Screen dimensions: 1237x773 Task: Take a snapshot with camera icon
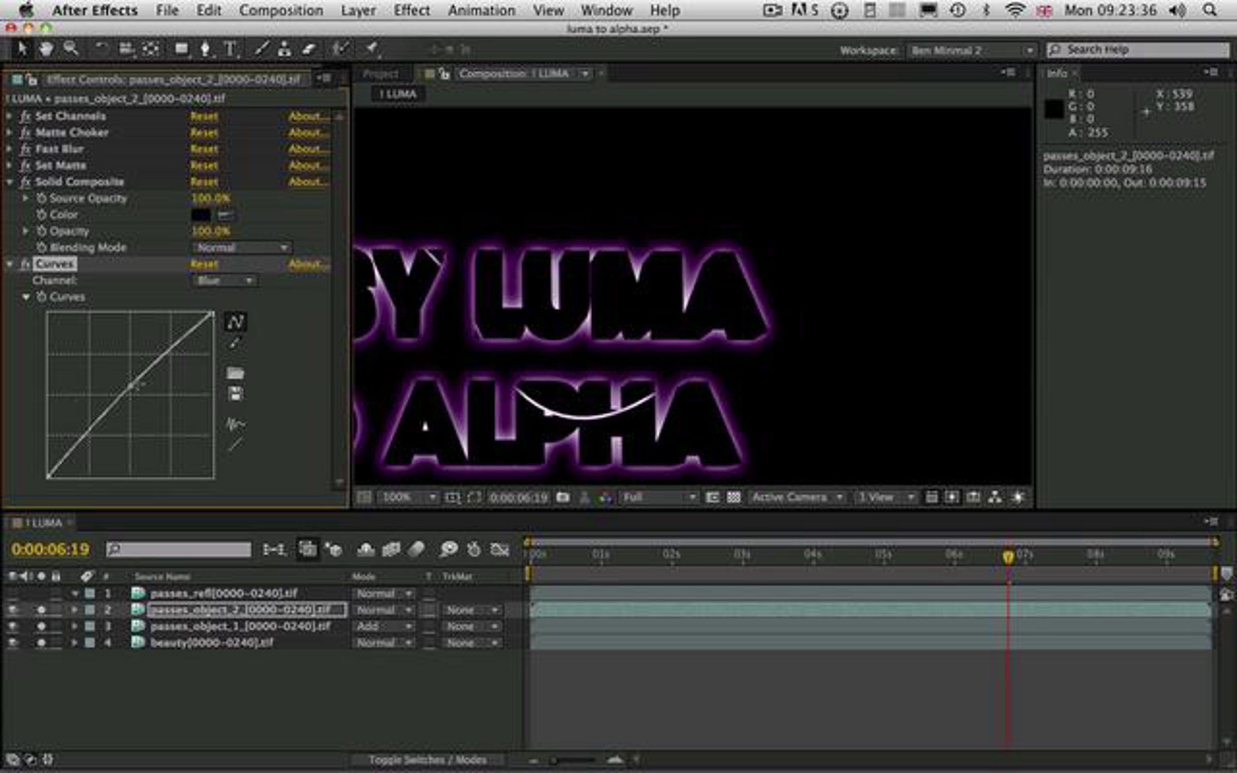[x=563, y=497]
